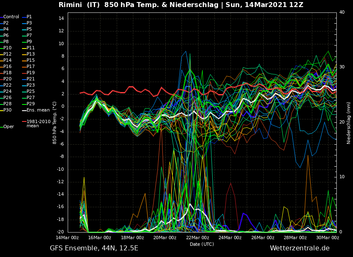Click the 28Mar 00z date tick
The height and width of the screenshot is (257, 353).
click(x=295, y=238)
